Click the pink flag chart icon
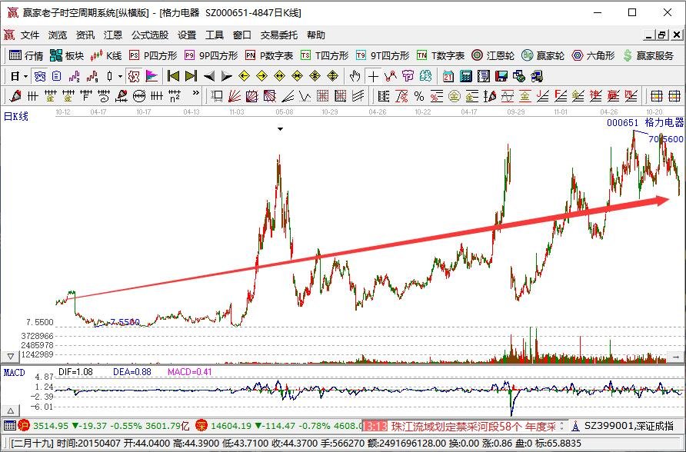This screenshot has width=686, height=452. tap(152, 77)
